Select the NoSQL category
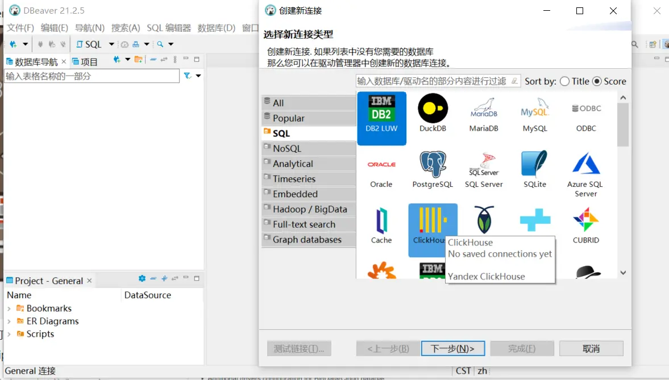This screenshot has width=669, height=380. tap(309, 148)
